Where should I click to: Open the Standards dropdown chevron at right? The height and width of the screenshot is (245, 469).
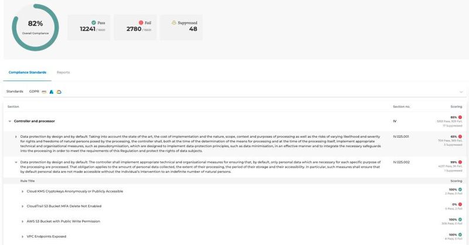coord(461,92)
